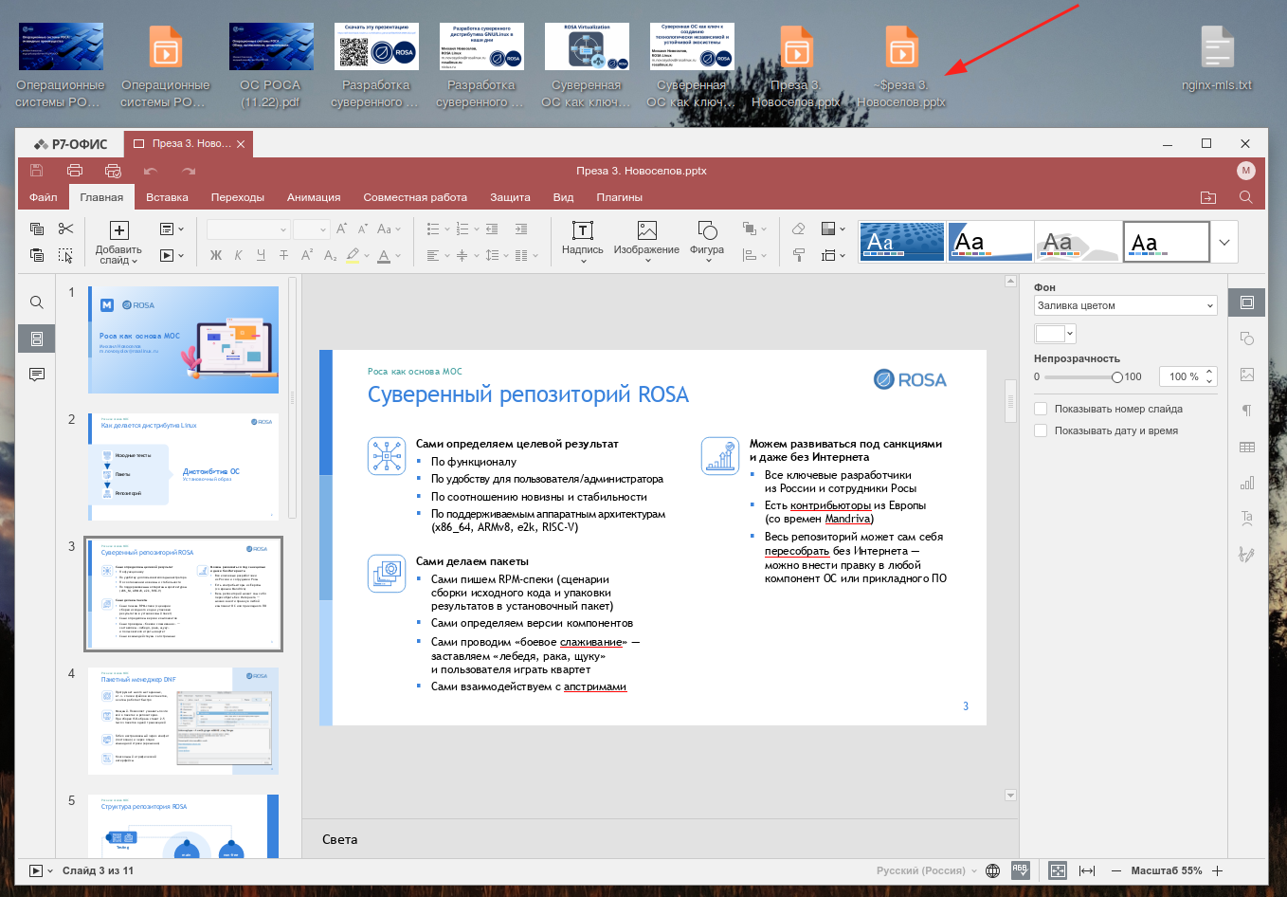Enable the 'Показывать номер слайда' checkbox
The width and height of the screenshot is (1287, 897).
click(x=1041, y=409)
